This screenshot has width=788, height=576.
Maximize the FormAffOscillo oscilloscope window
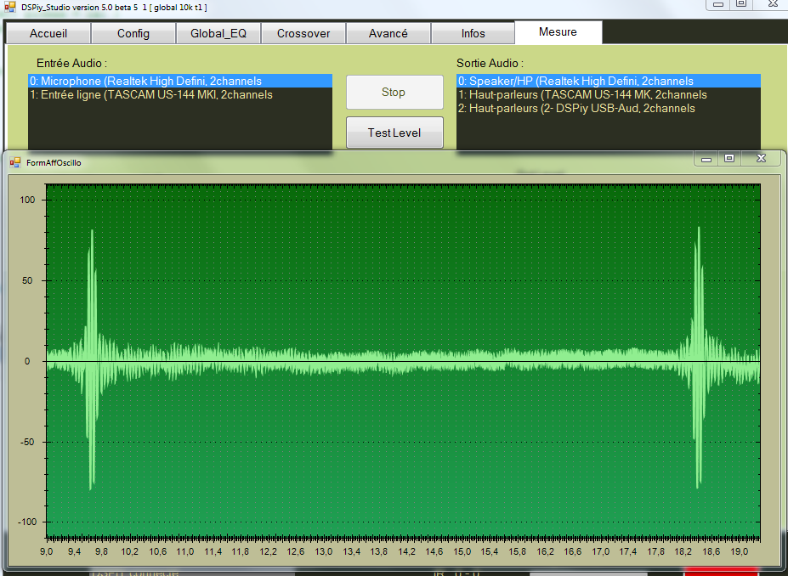pyautogui.click(x=729, y=159)
